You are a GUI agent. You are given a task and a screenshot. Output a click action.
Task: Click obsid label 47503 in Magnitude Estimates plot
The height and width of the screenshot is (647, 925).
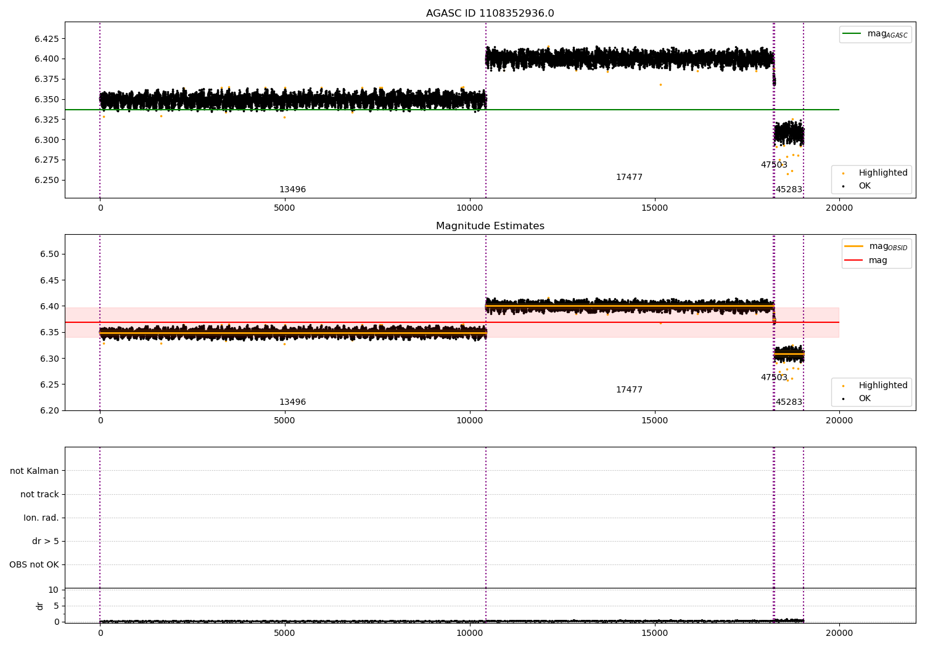point(774,378)
